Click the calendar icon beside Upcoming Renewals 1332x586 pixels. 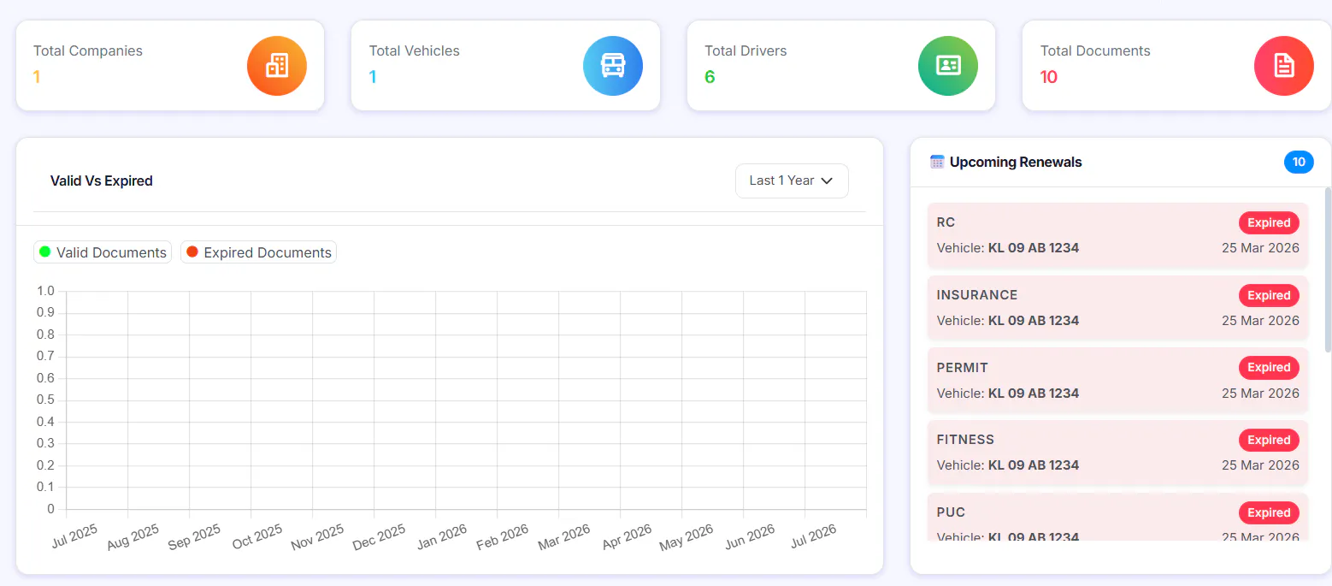coord(937,162)
